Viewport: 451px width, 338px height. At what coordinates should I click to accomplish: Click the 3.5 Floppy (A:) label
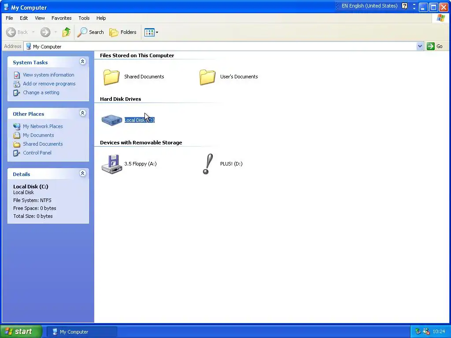click(140, 164)
